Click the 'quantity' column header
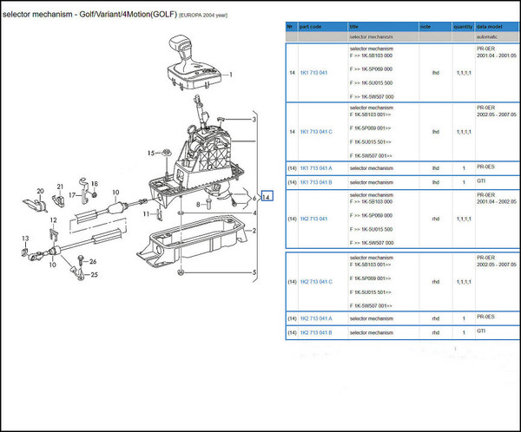The image size is (521, 432). pos(463,27)
